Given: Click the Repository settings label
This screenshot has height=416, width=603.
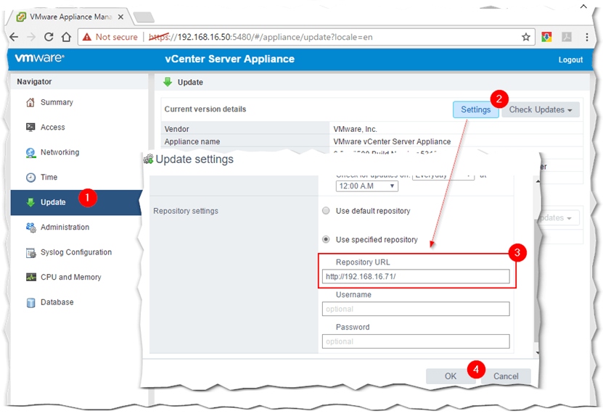Looking at the screenshot, I should 185,211.
